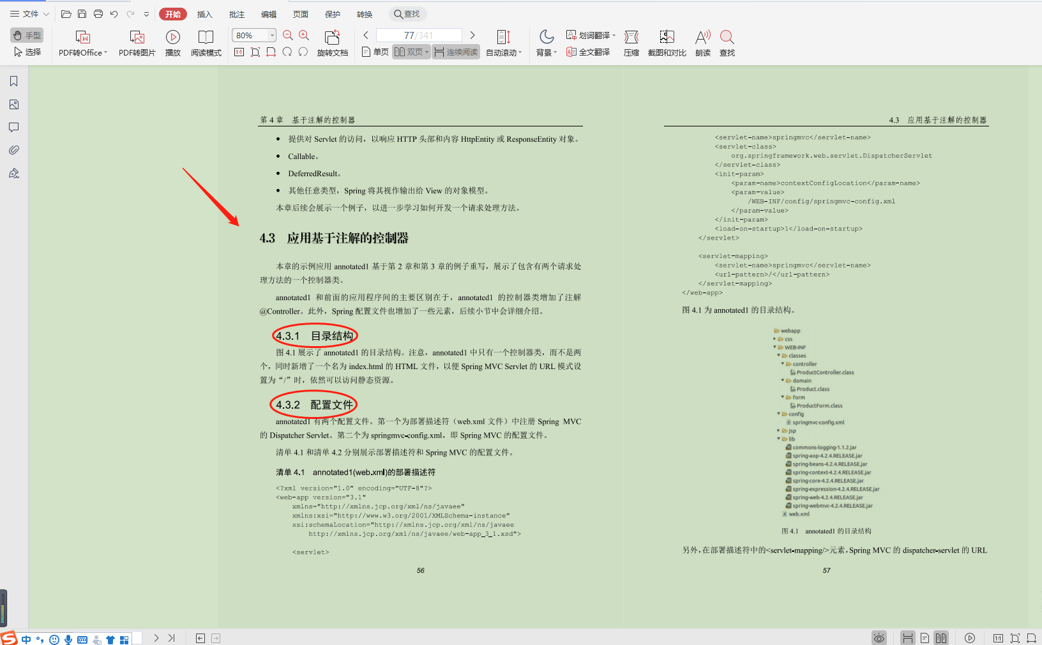Switch to the 批注 tab
Viewport: 1042px width, 645px height.
pyautogui.click(x=237, y=14)
